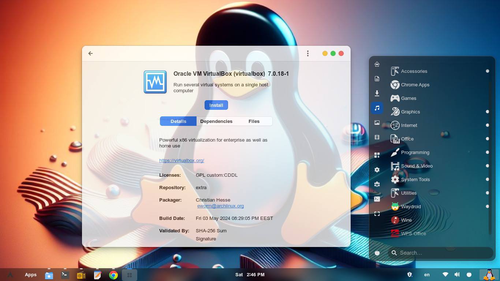Switch to the Dependencies tab

[216, 121]
